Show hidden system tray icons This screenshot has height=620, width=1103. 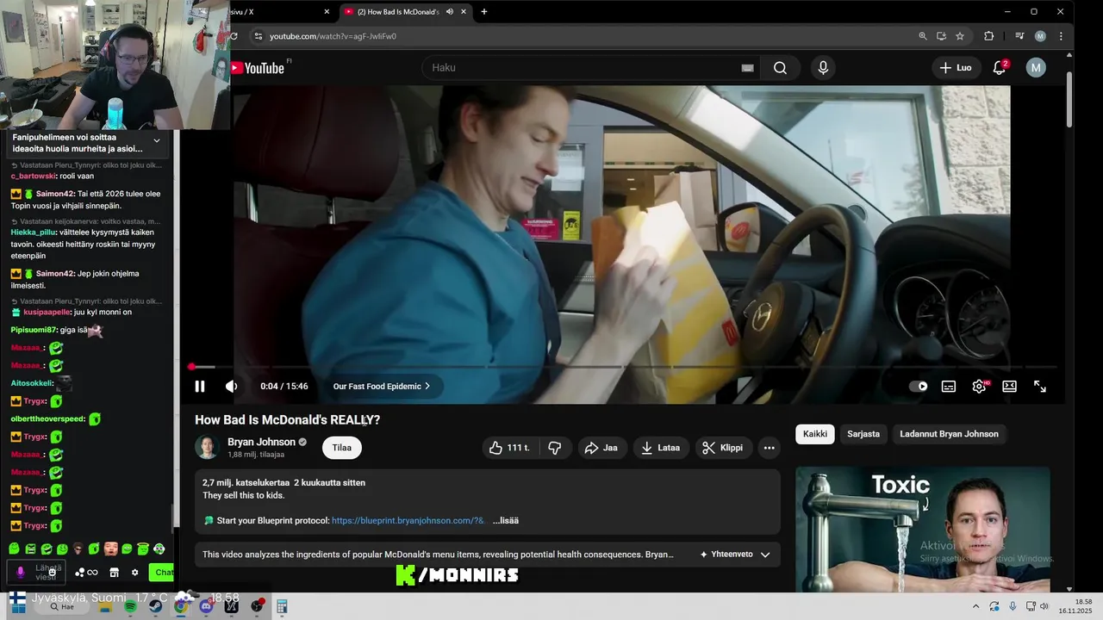(x=975, y=606)
